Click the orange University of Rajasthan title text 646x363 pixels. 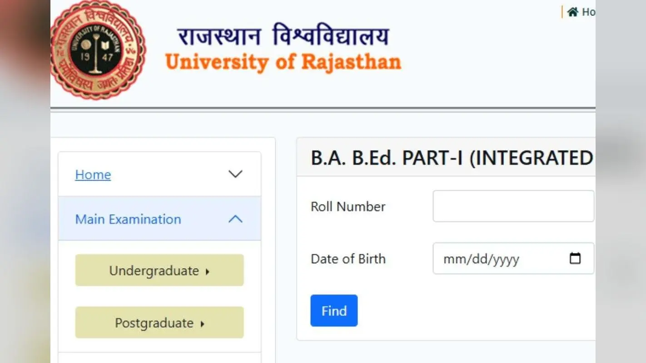point(283,63)
